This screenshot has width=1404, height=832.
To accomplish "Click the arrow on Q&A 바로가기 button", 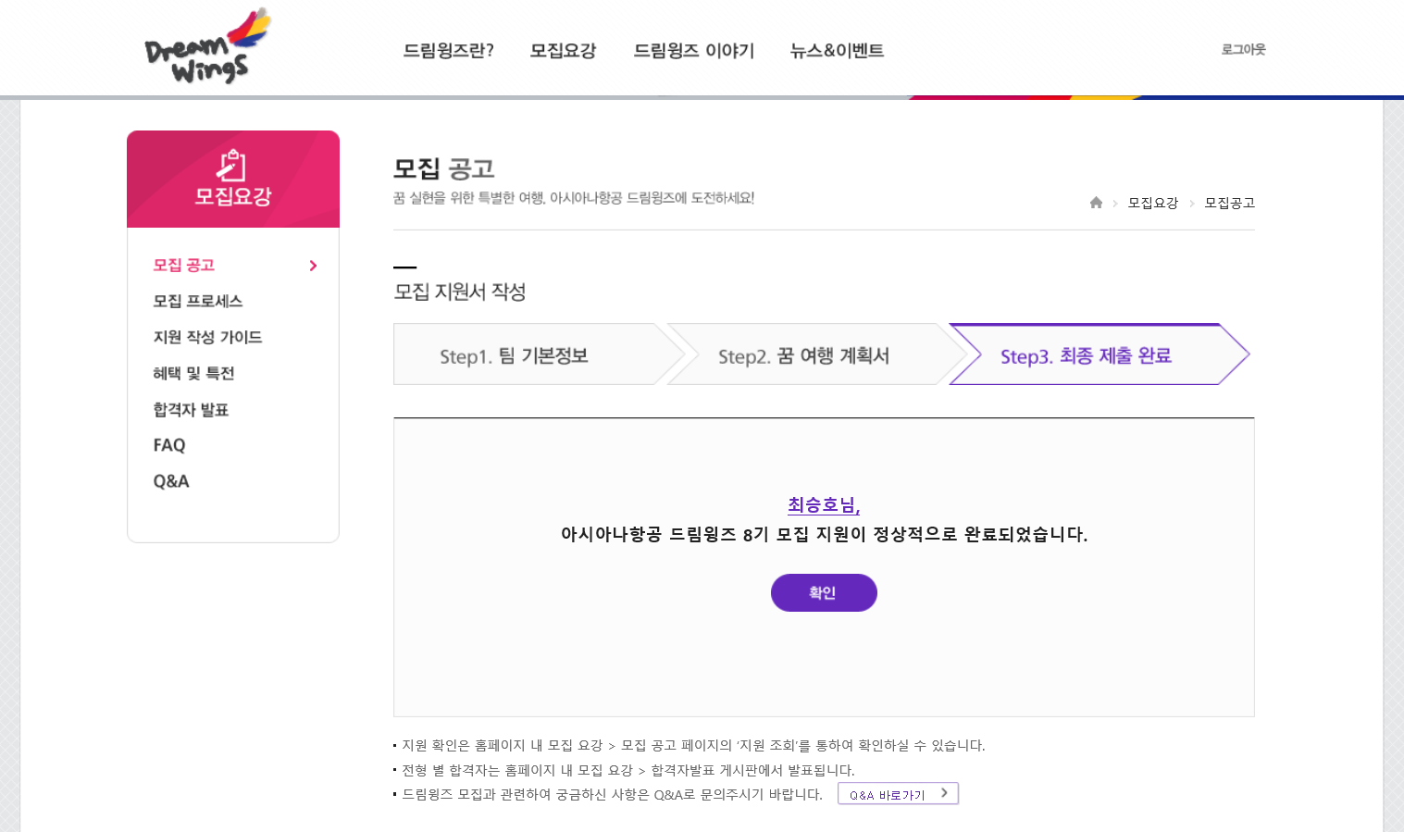I will coord(944,793).
